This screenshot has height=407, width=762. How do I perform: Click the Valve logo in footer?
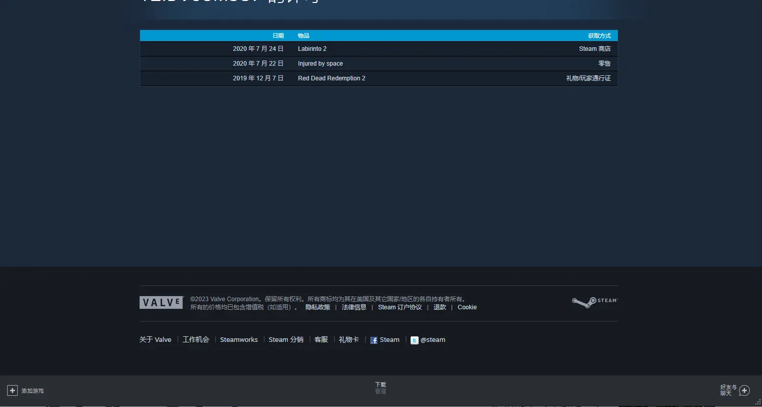pyautogui.click(x=161, y=303)
